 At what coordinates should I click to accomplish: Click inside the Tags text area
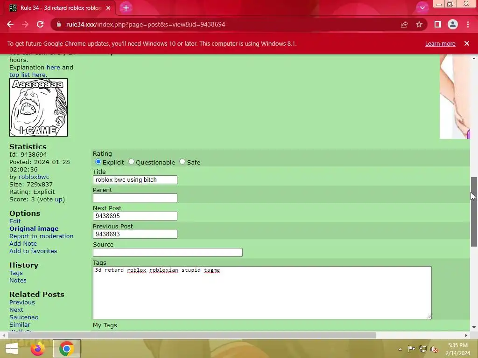[x=262, y=293]
